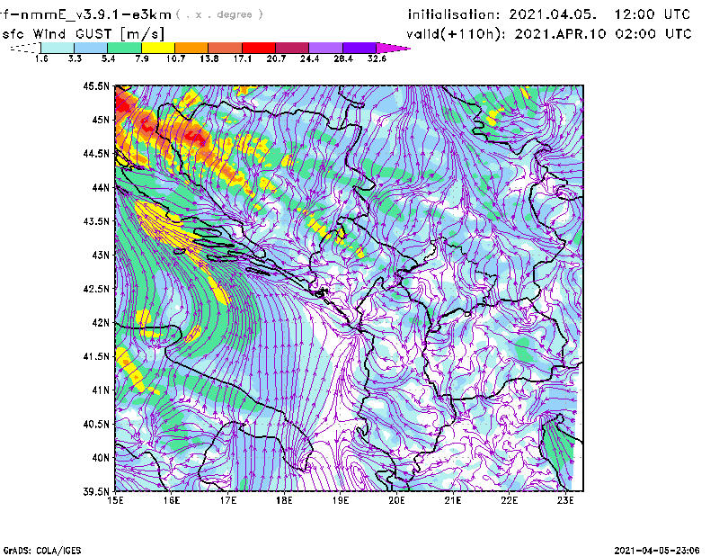Click the initialisation date 2021.04.05.
Viewport: 719px width, 556px height.
[x=553, y=14]
